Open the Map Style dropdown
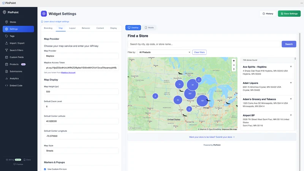 coord(81,150)
